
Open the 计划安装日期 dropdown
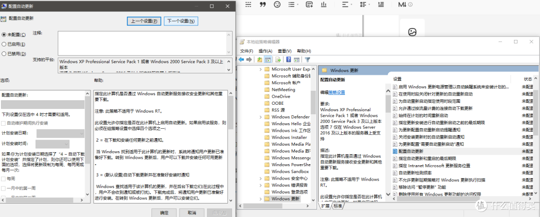click(60, 133)
